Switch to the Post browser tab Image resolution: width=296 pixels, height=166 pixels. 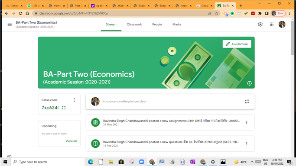(x=78, y=6)
